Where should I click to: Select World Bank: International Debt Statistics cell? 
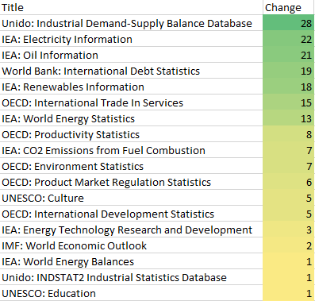point(131,71)
